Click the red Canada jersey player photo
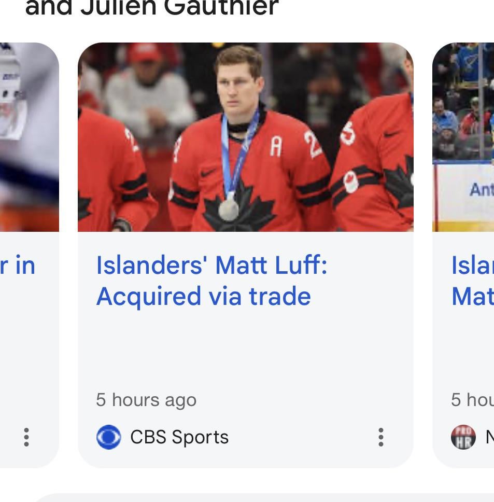494x502 pixels. pos(245,137)
